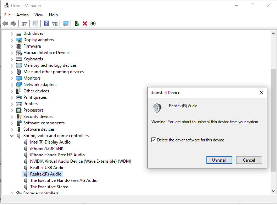Expand the Network adapters node
Screen dimensions: 277x205
pos(12,85)
